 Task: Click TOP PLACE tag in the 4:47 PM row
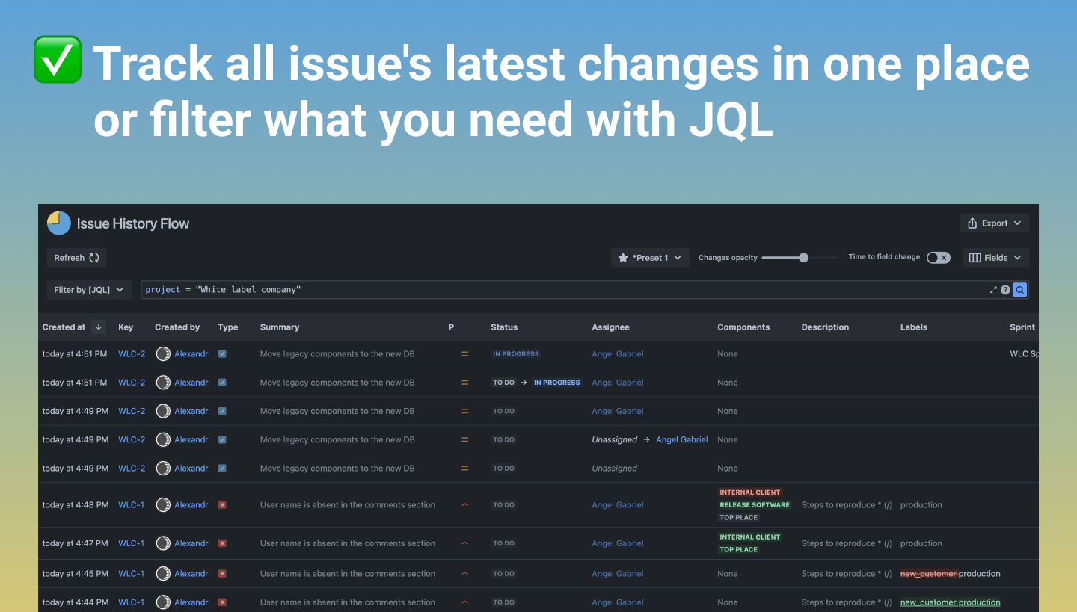click(739, 549)
